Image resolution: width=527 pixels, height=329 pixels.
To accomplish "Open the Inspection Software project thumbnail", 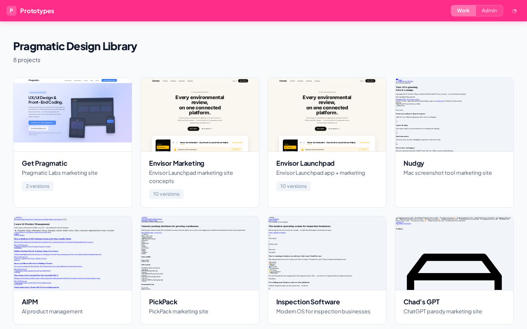I will click(x=327, y=253).
